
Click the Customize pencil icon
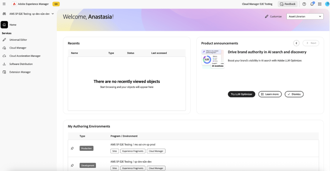tap(267, 16)
